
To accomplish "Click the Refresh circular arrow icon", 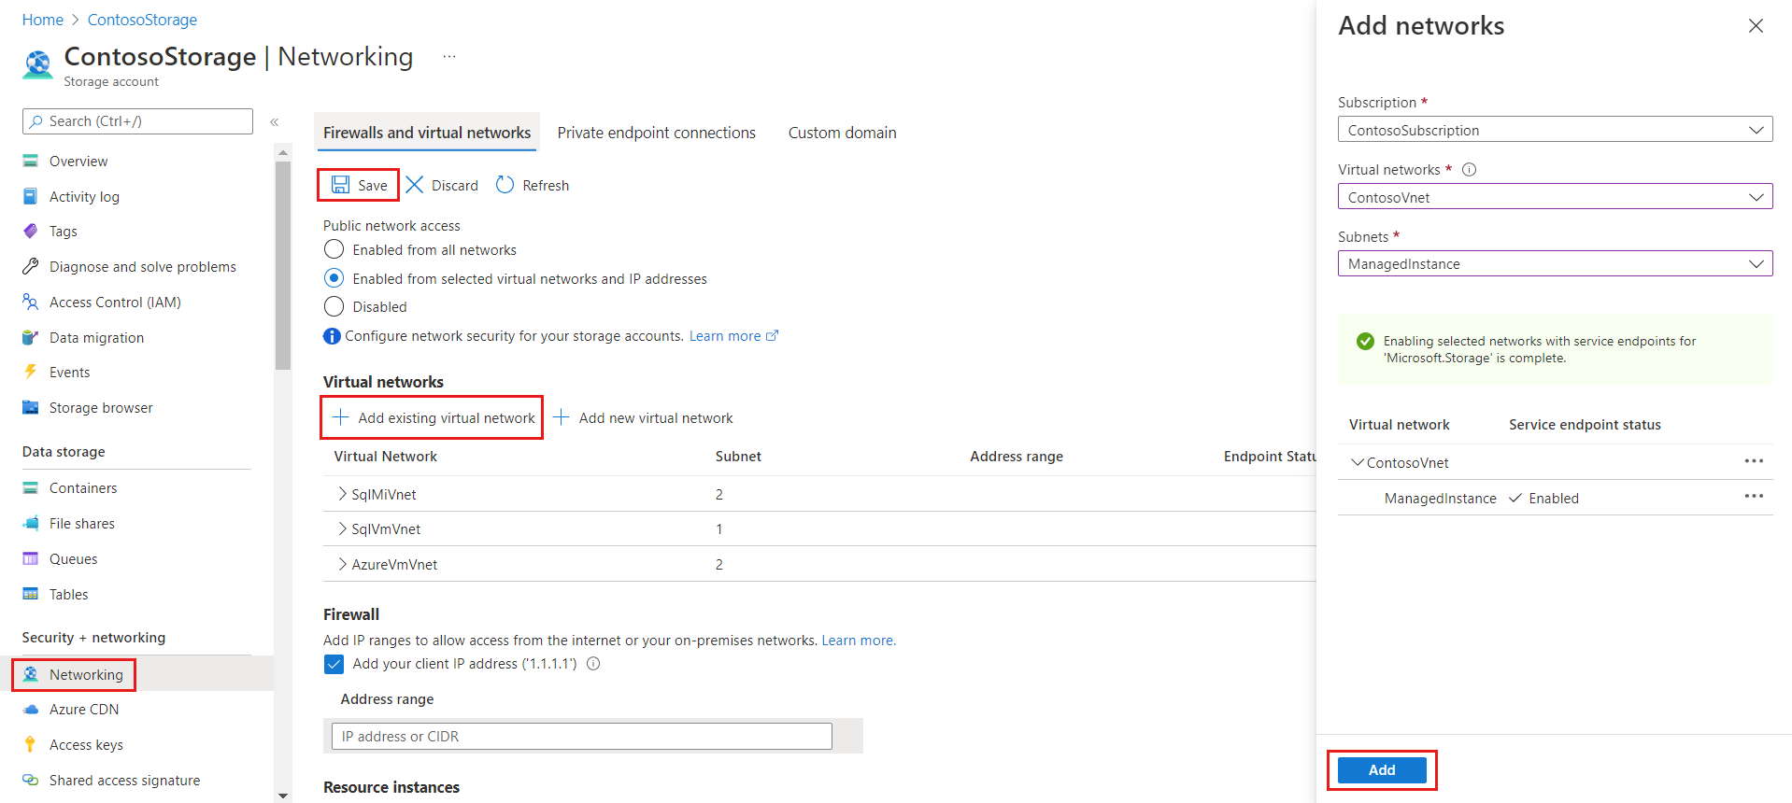I will coord(505,185).
